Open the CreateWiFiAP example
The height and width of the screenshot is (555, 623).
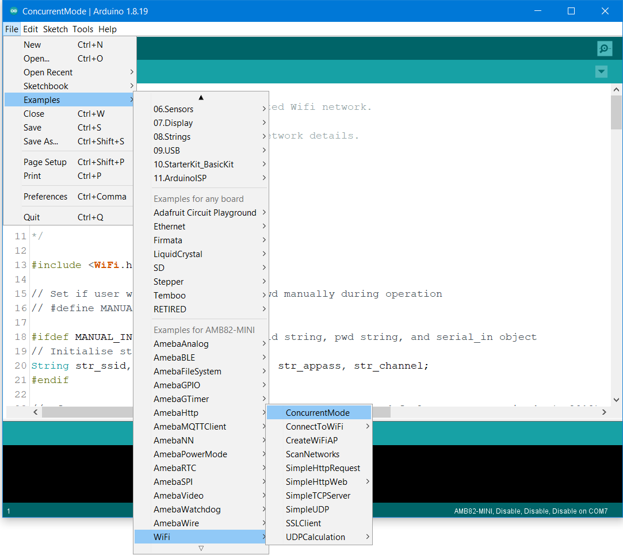pos(312,441)
